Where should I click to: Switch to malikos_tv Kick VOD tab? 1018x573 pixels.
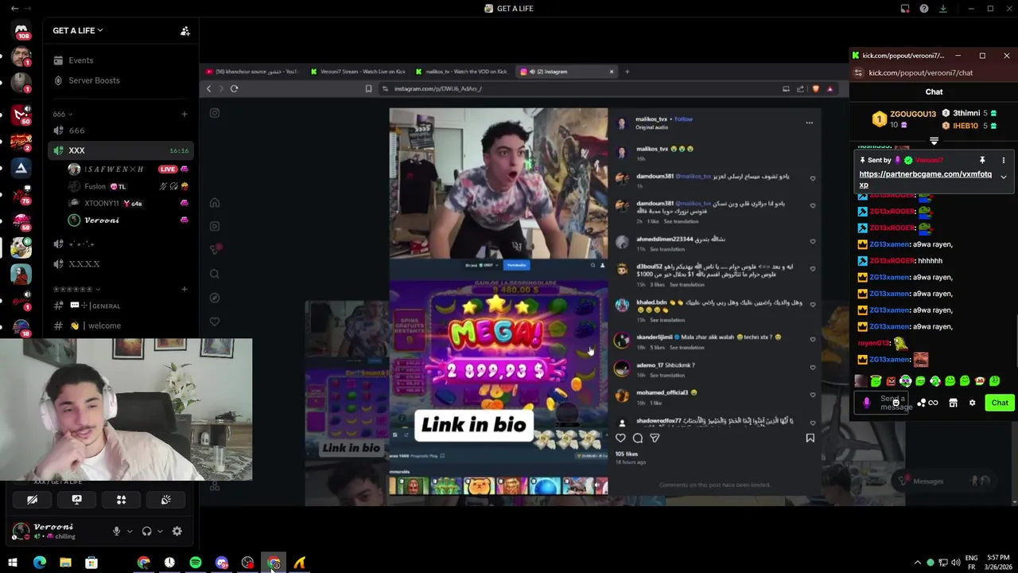coord(461,72)
